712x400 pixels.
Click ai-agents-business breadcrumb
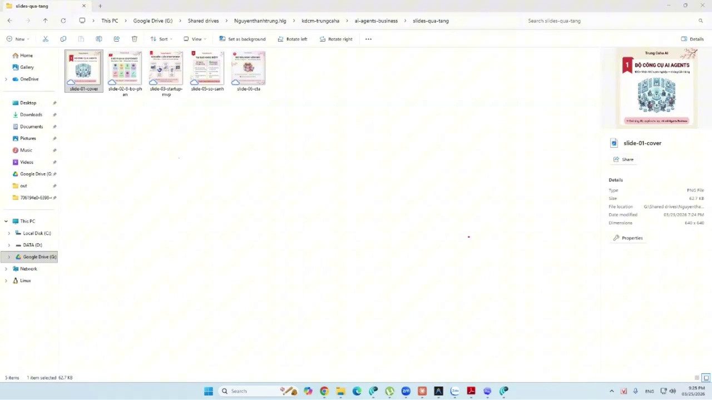coord(376,21)
